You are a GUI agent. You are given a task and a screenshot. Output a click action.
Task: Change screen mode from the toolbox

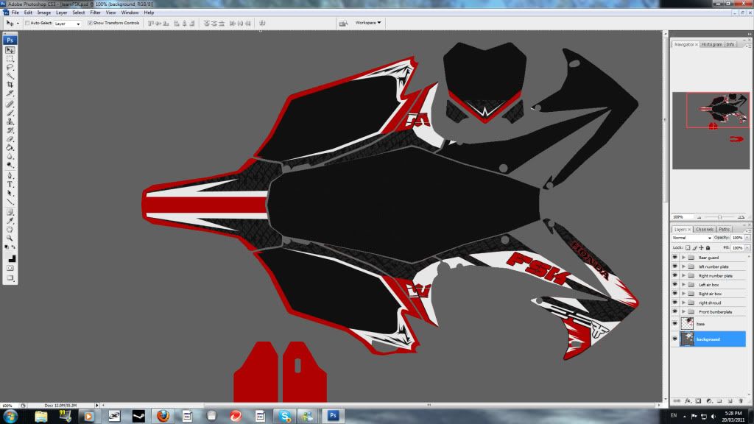click(10, 278)
